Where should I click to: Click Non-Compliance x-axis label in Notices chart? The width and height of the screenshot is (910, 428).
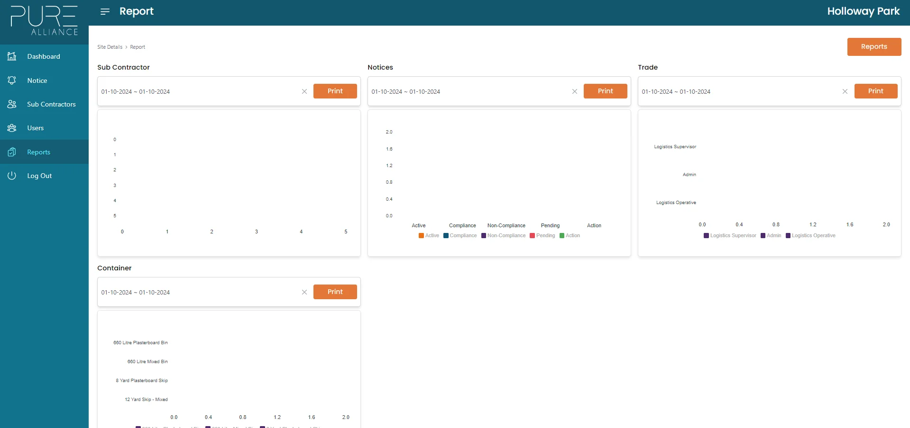pos(506,226)
